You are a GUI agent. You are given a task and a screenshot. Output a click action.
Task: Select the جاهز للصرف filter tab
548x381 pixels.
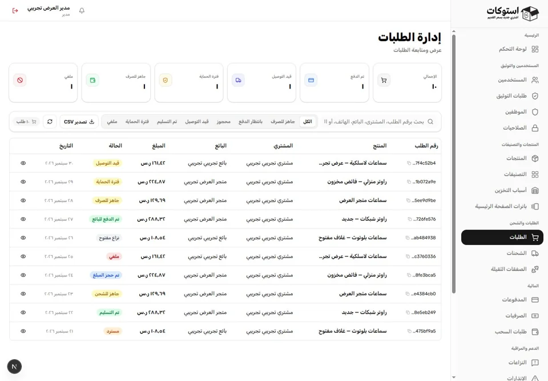coord(283,122)
